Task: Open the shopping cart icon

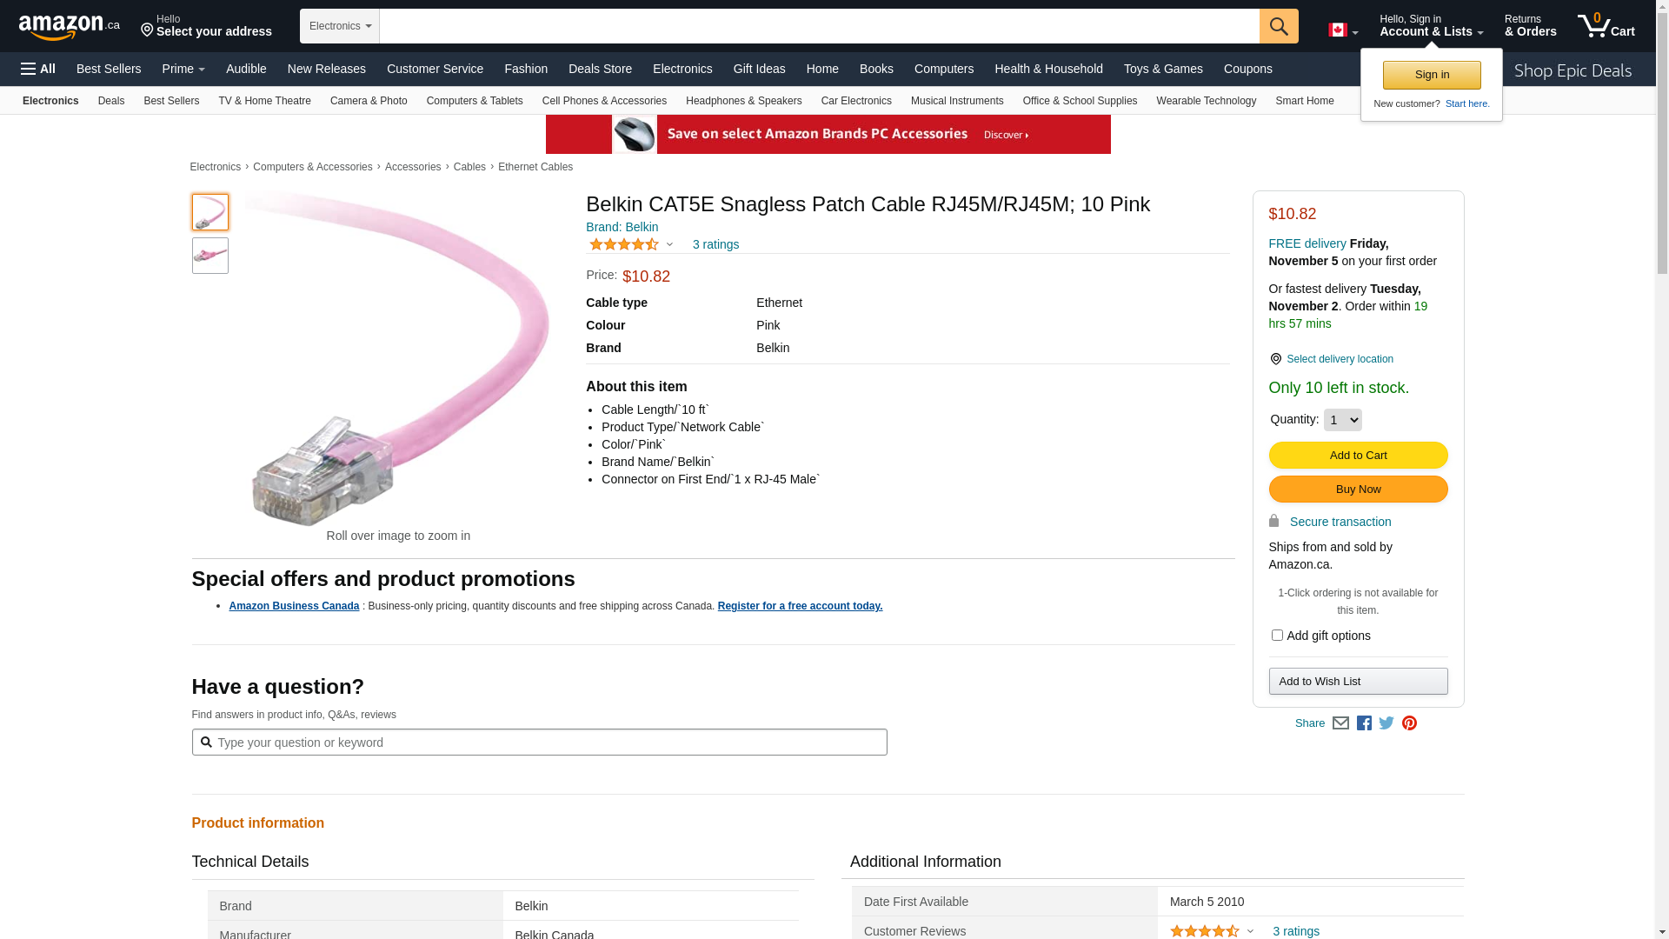Action: tap(1605, 26)
